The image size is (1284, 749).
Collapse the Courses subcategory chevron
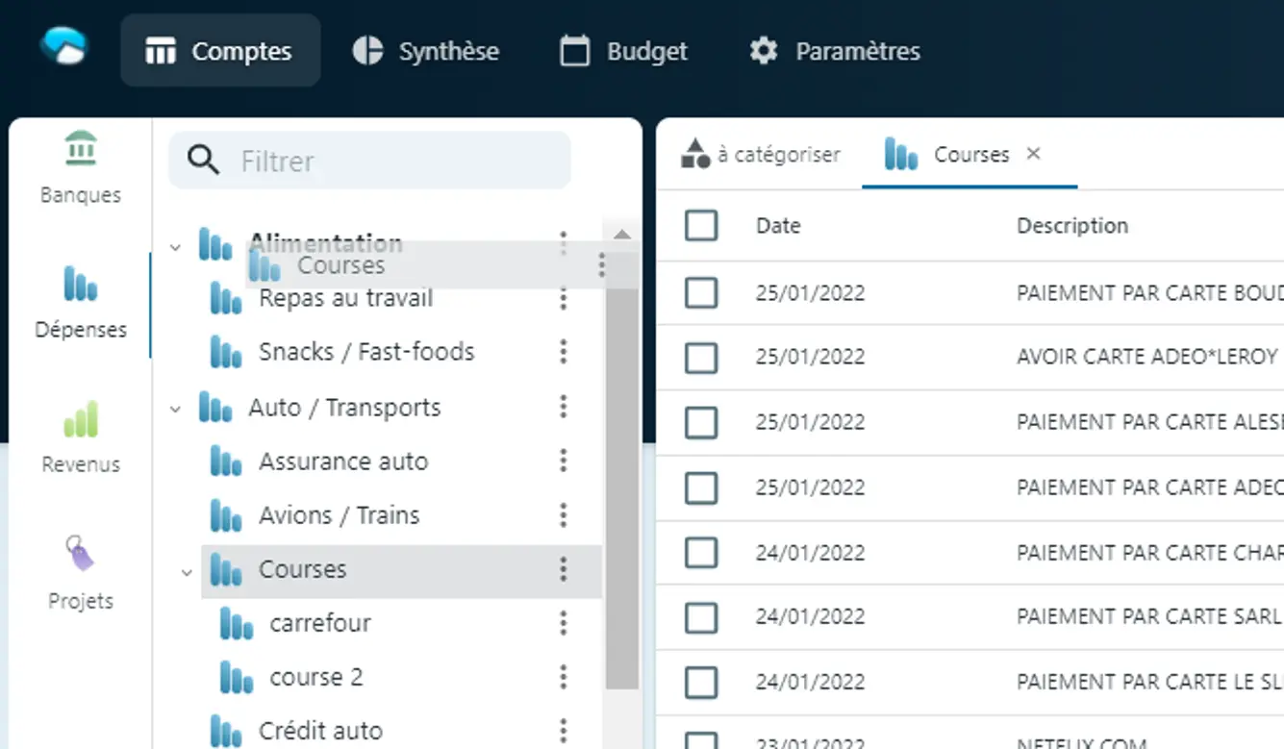point(187,573)
